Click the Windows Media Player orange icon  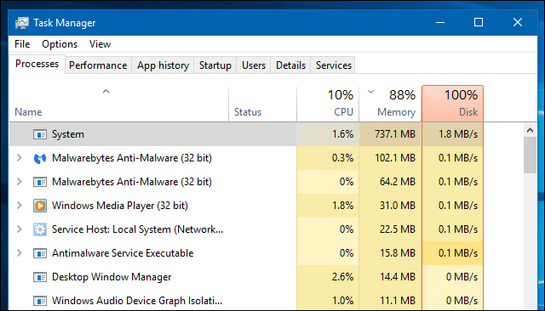click(x=40, y=206)
